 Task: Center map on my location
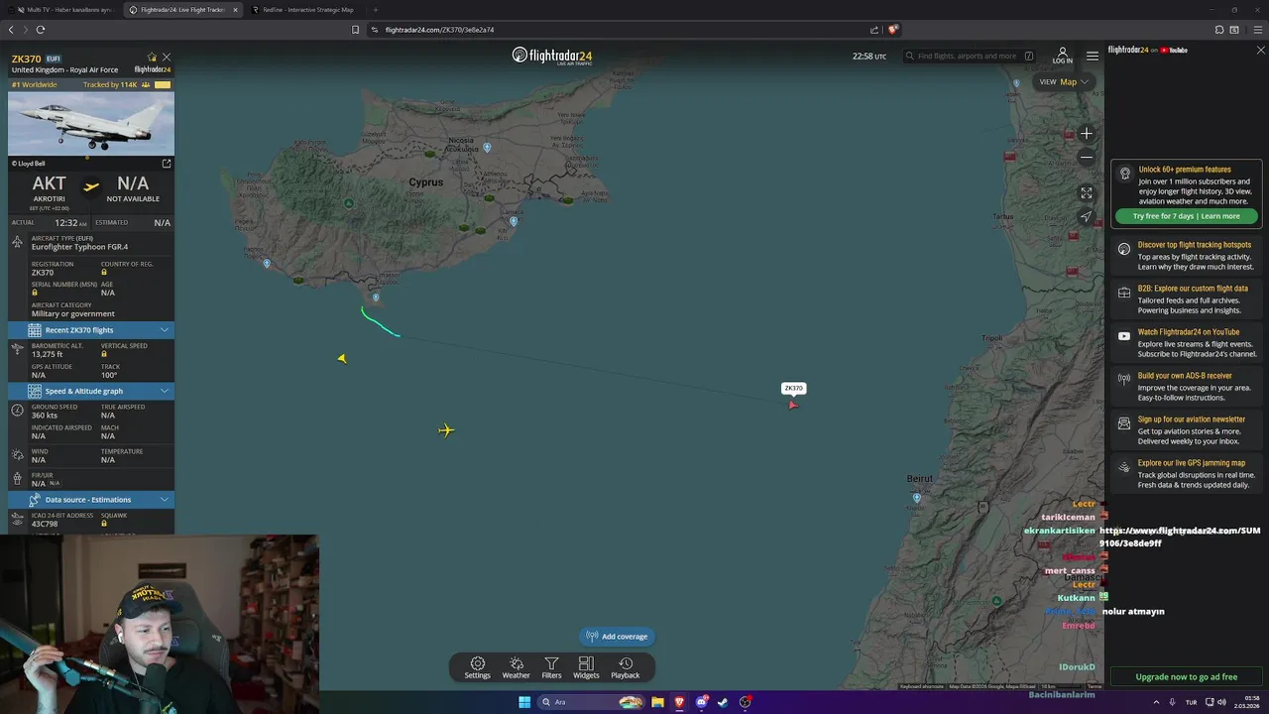1087,216
